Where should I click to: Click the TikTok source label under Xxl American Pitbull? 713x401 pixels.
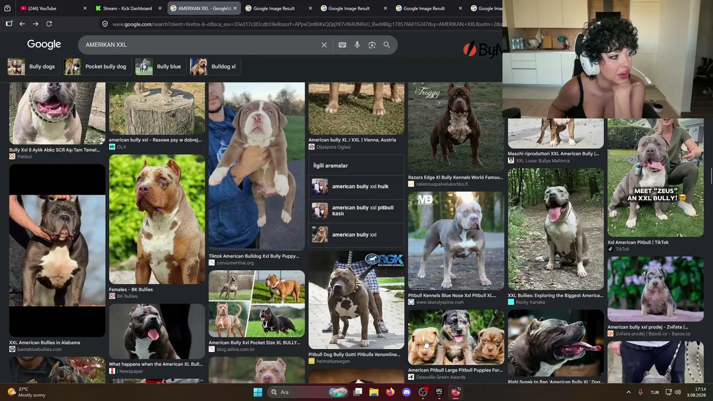(x=622, y=250)
